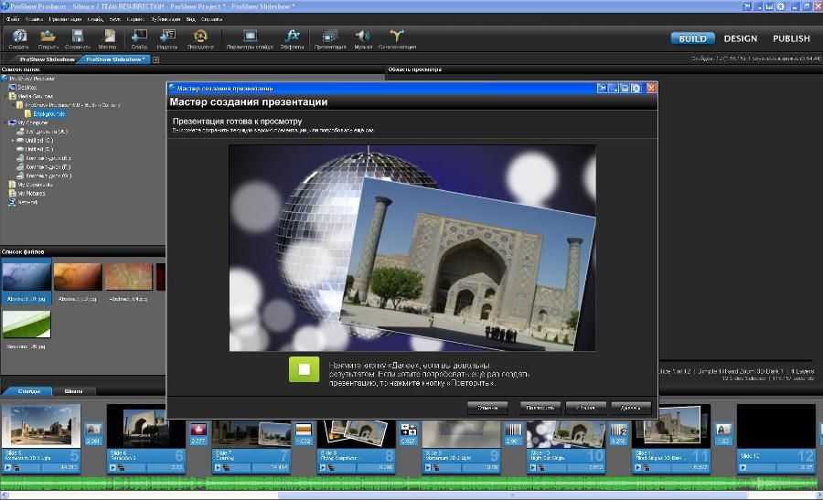Image resolution: width=823 pixels, height=500 pixels.
Task: Select the pink textured Abstract thumbnail
Action: 129,276
